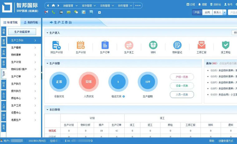
Task: Click the red 异常 personnel status circle
Action: [89, 82]
